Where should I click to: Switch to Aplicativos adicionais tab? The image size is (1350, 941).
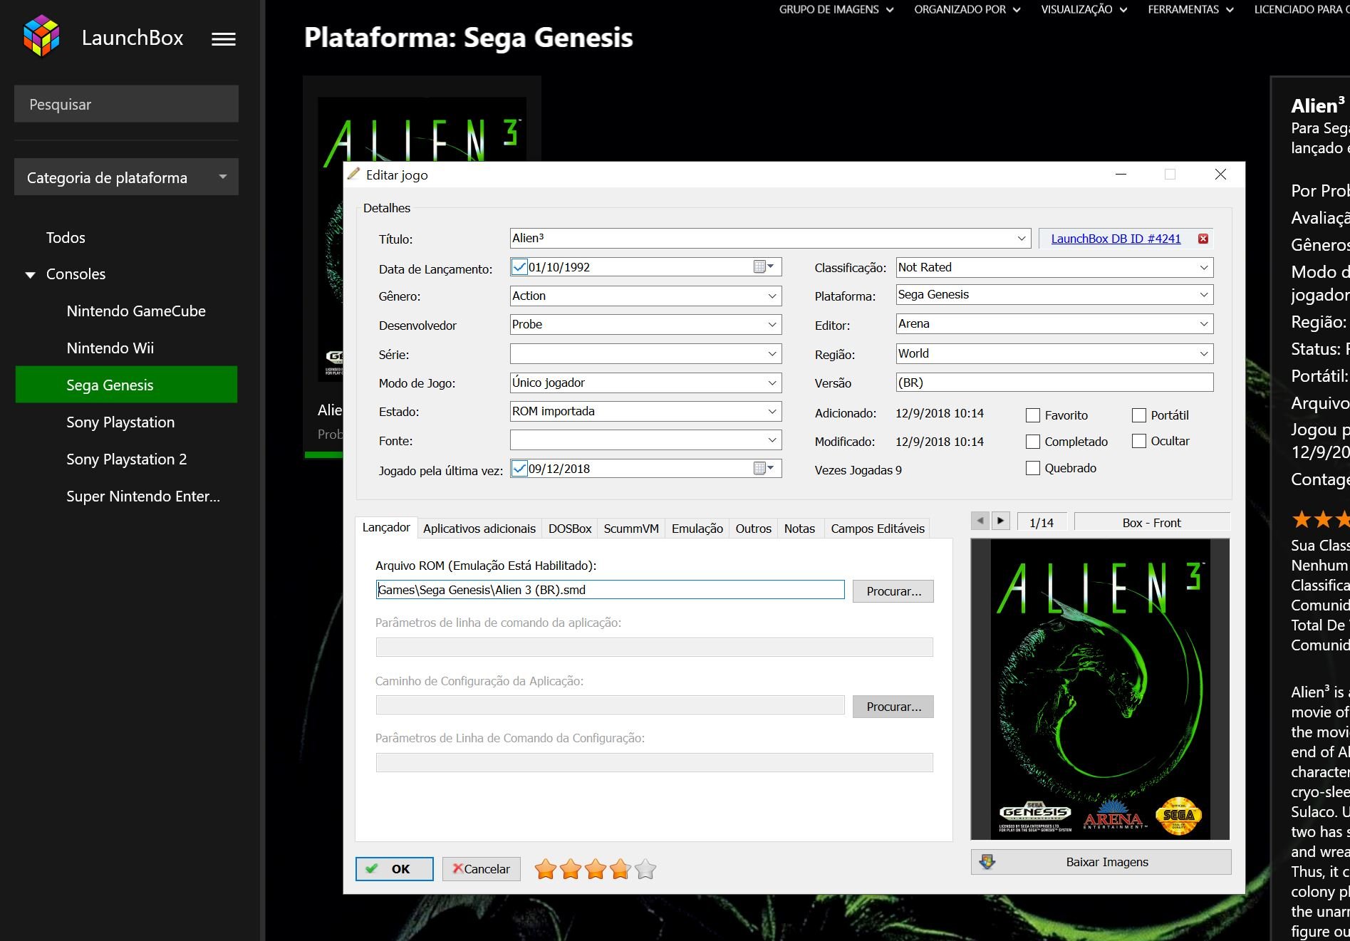[479, 529]
